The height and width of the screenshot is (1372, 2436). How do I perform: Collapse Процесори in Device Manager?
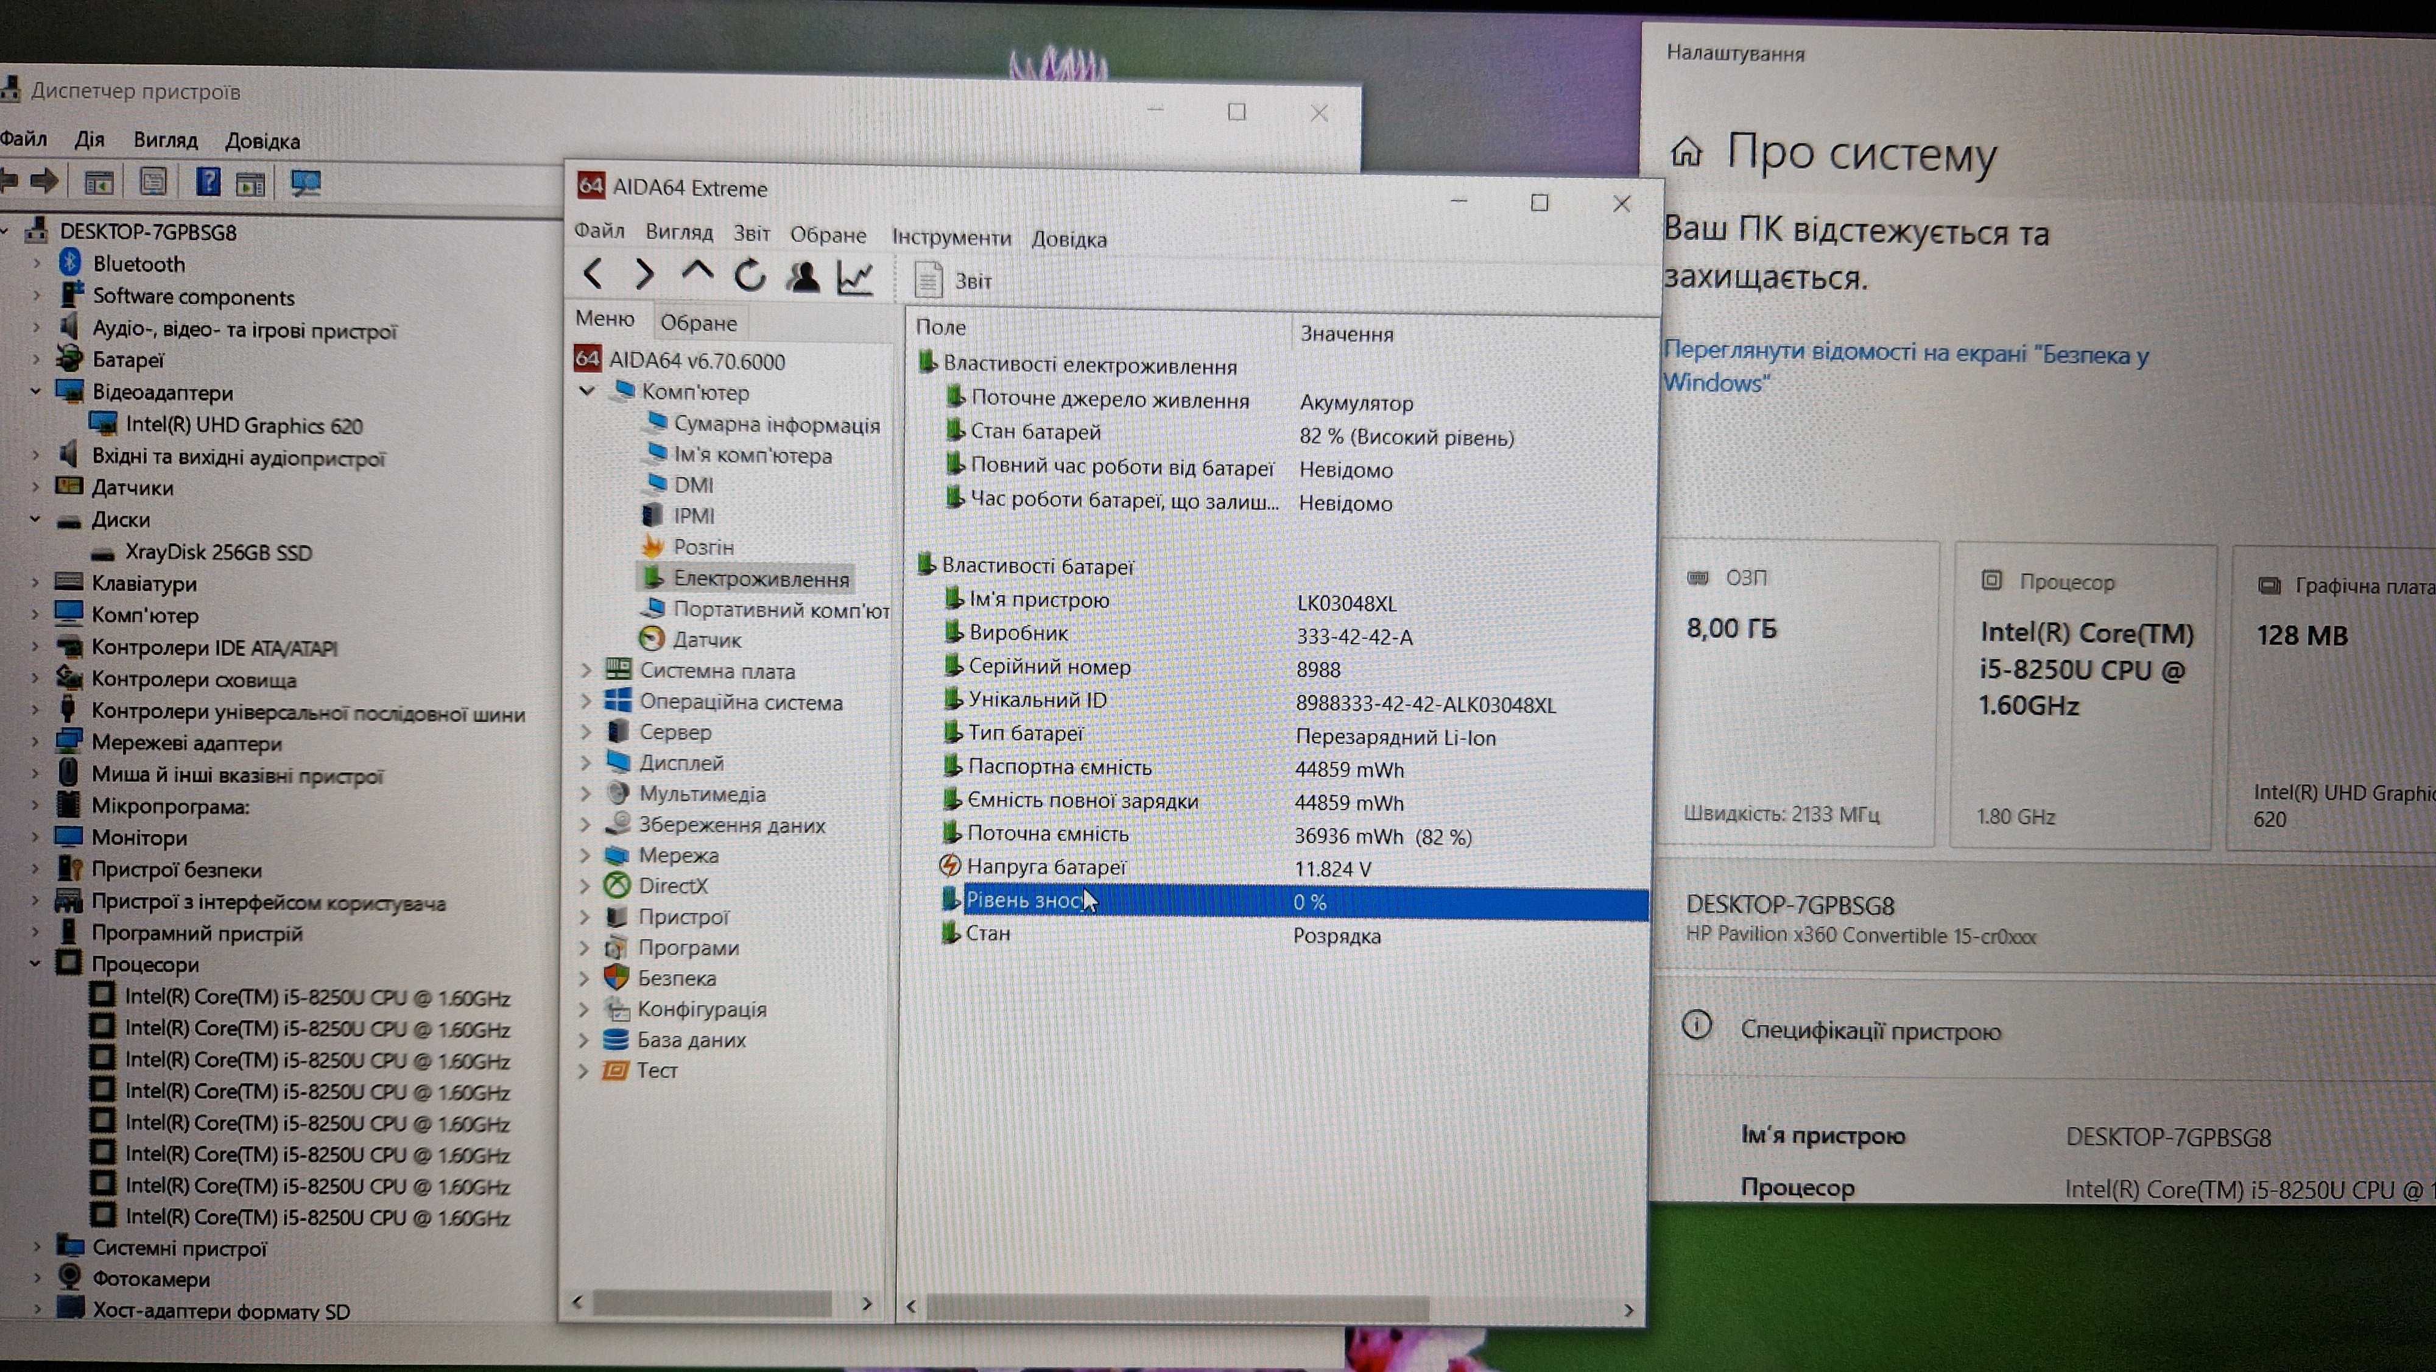click(36, 963)
